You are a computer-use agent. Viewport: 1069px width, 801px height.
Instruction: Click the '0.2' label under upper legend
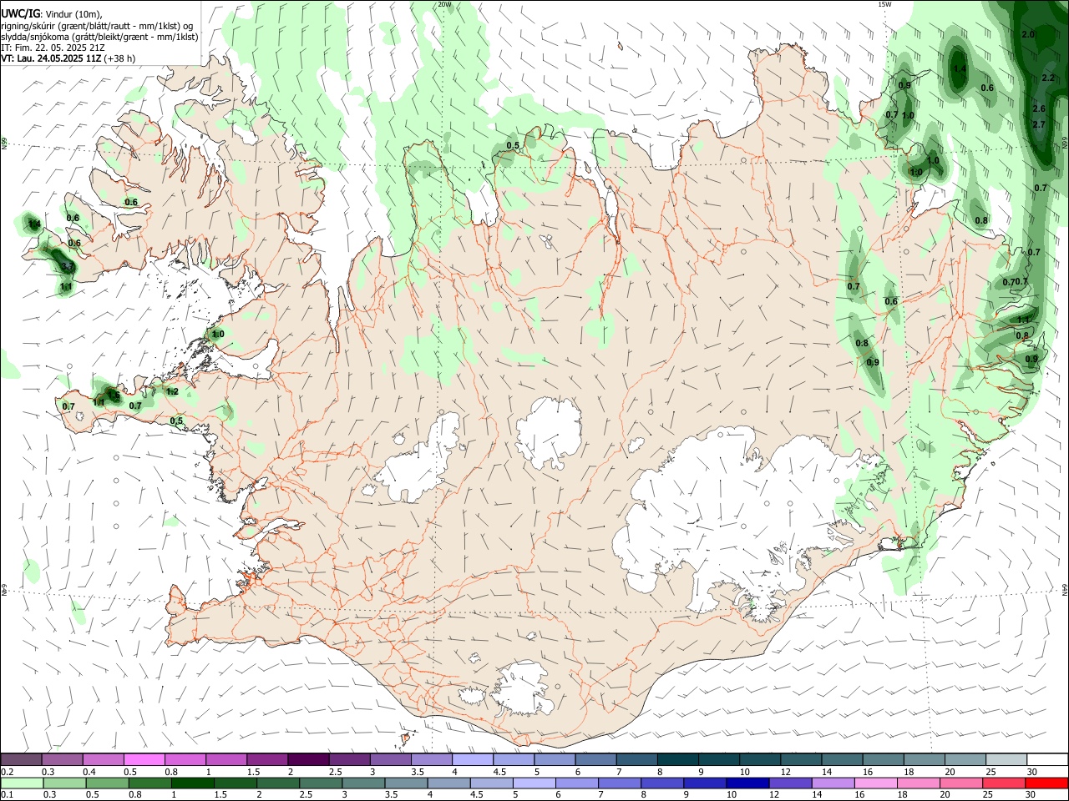coord(7,772)
